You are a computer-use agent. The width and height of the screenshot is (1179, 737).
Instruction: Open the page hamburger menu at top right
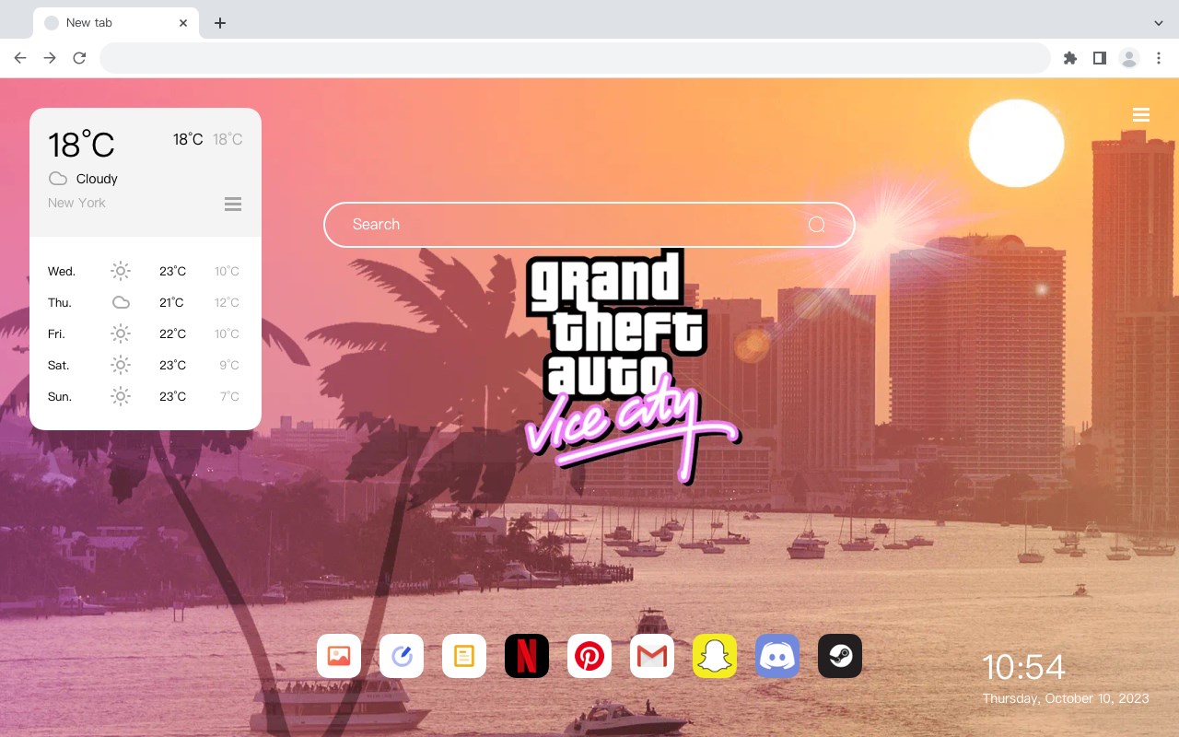(x=1141, y=114)
